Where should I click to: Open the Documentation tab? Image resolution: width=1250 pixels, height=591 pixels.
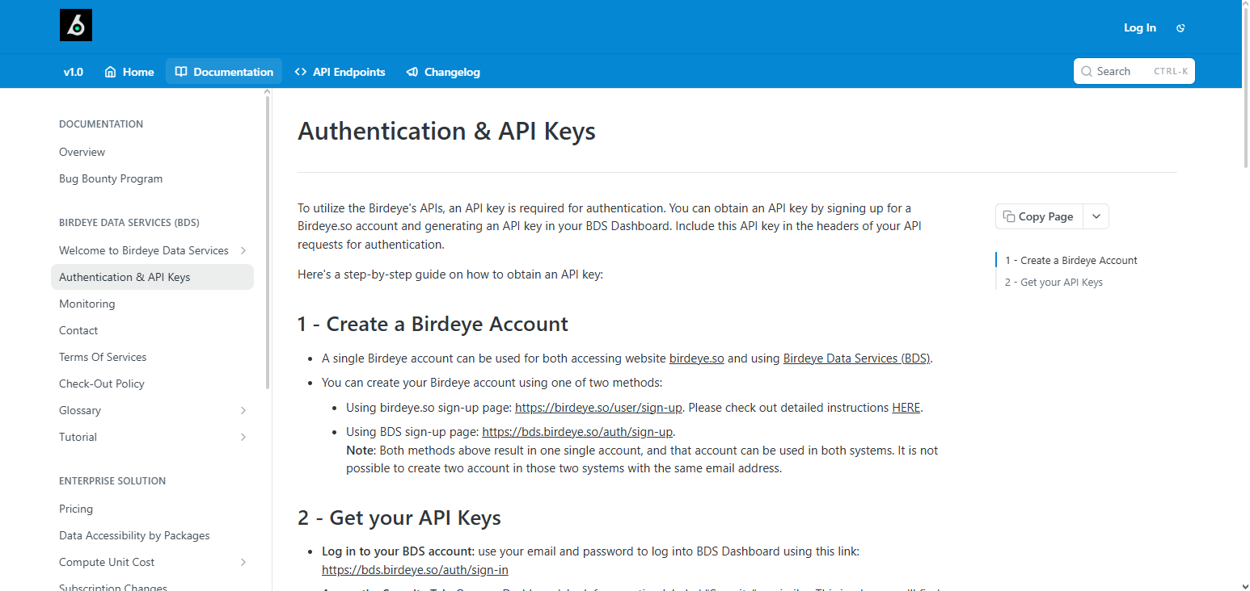[x=224, y=72]
